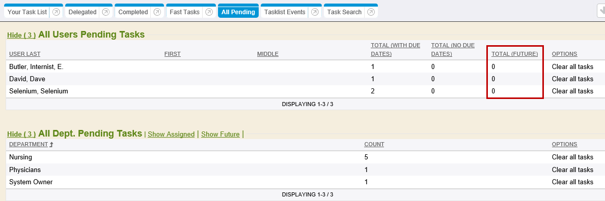The image size is (605, 201).
Task: Click partially visible down-arrow button at top right
Action: [601, 12]
